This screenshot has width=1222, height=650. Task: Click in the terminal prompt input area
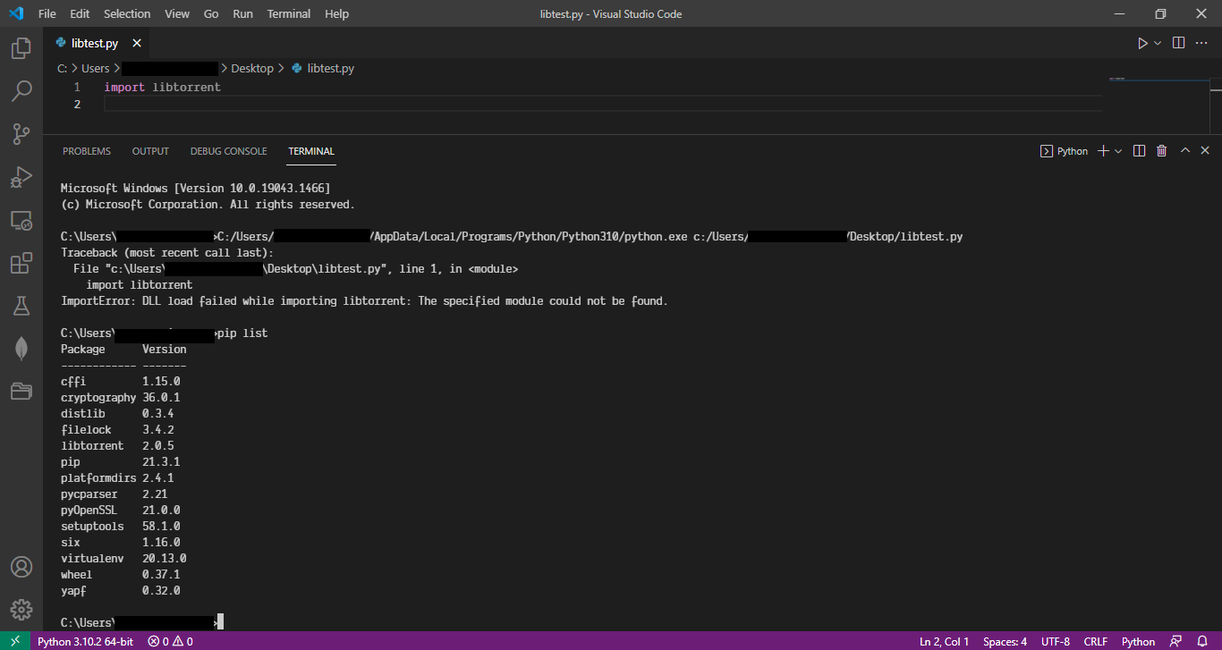click(x=358, y=620)
